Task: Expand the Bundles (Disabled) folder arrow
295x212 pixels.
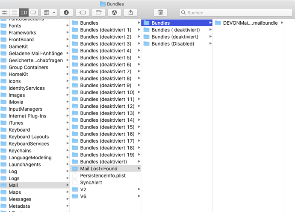Action: tap(210, 44)
